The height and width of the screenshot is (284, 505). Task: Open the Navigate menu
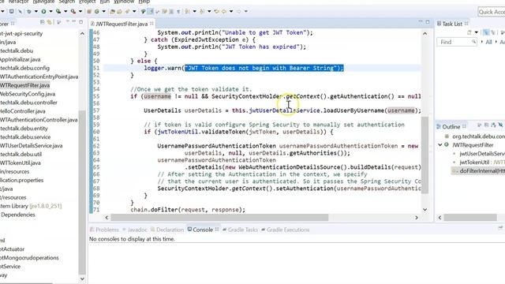click(44, 2)
